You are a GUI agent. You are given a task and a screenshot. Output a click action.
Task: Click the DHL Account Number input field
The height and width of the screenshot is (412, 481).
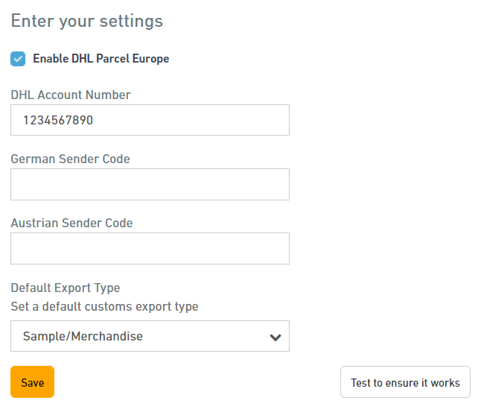150,120
